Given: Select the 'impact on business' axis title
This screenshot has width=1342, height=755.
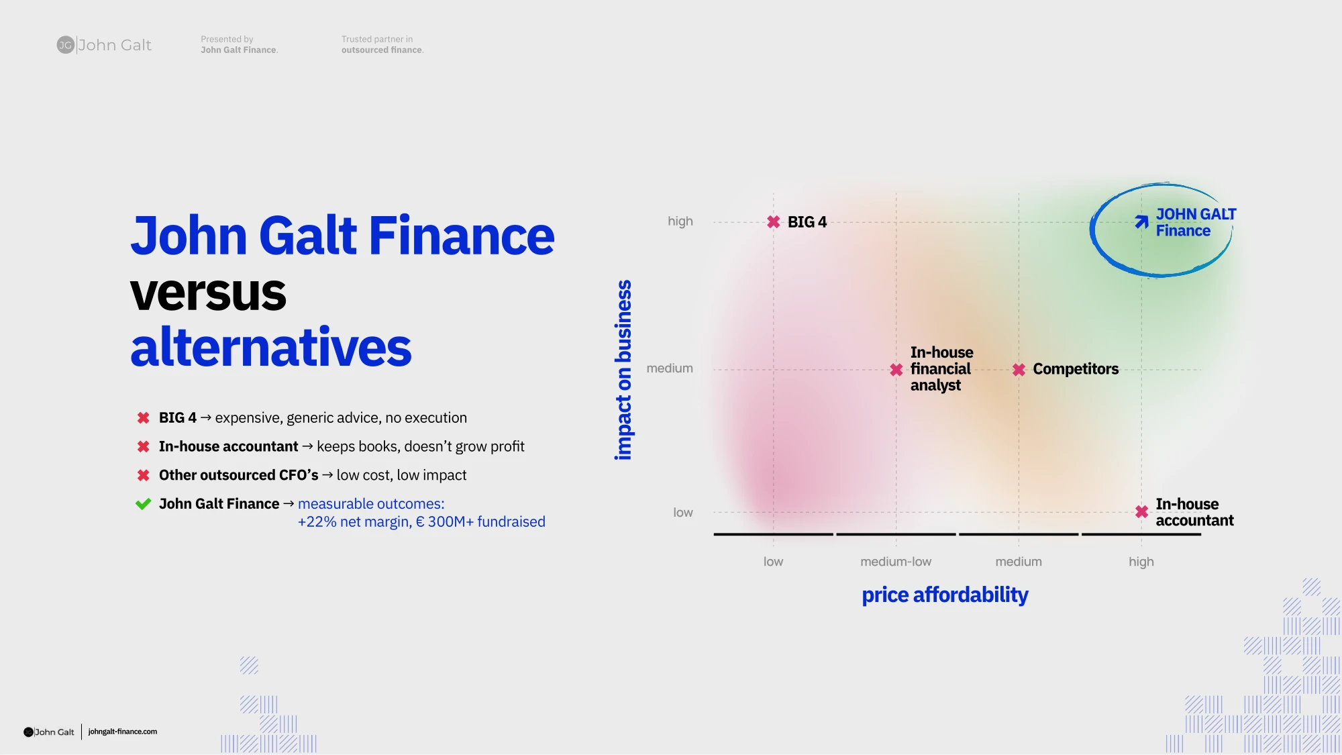Looking at the screenshot, I should (x=623, y=370).
